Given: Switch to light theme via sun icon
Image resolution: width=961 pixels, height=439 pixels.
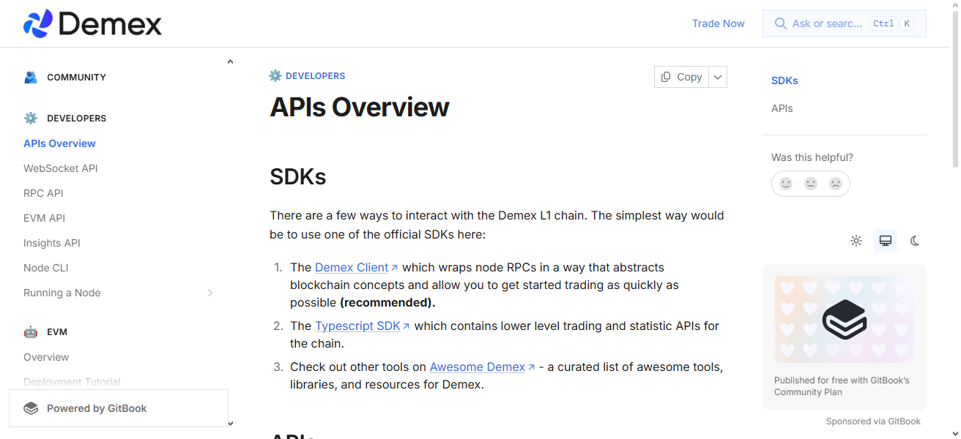Looking at the screenshot, I should click(856, 241).
